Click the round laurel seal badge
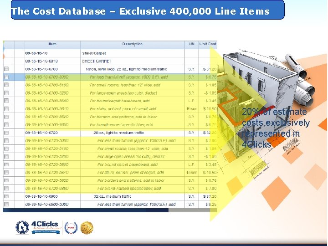Screen dimensions: 328x246 pos(71,228)
